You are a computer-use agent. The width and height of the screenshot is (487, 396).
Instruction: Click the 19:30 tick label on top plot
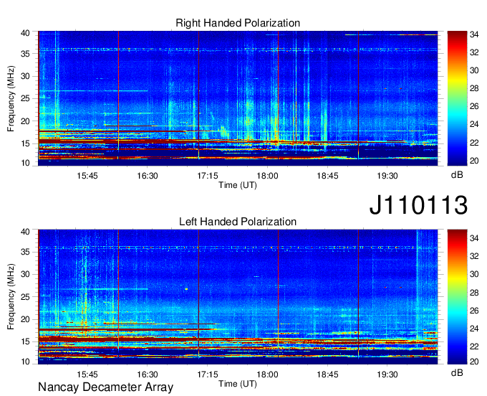point(387,176)
